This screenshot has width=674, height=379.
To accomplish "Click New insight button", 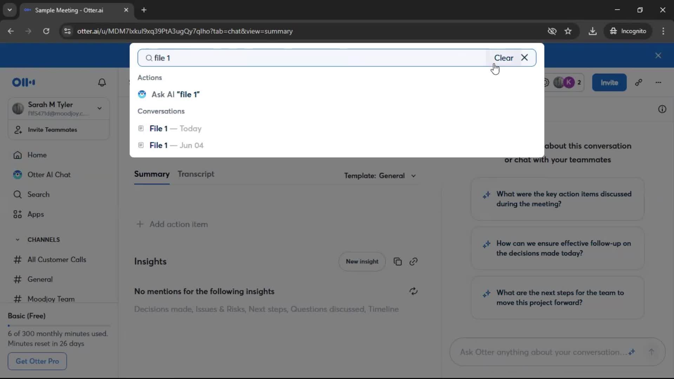I will click(362, 261).
